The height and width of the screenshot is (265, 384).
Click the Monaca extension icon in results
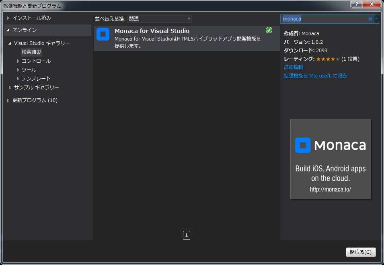tap(103, 34)
